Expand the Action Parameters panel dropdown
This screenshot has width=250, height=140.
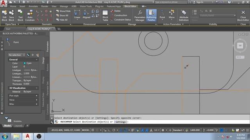tap(183, 24)
